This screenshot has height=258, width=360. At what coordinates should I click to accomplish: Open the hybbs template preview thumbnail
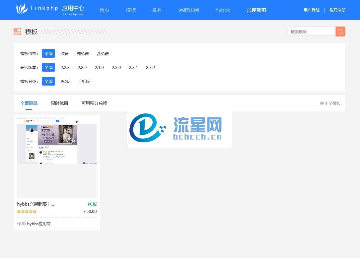tap(57, 157)
